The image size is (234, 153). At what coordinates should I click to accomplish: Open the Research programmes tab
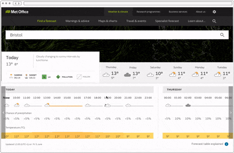click(148, 12)
